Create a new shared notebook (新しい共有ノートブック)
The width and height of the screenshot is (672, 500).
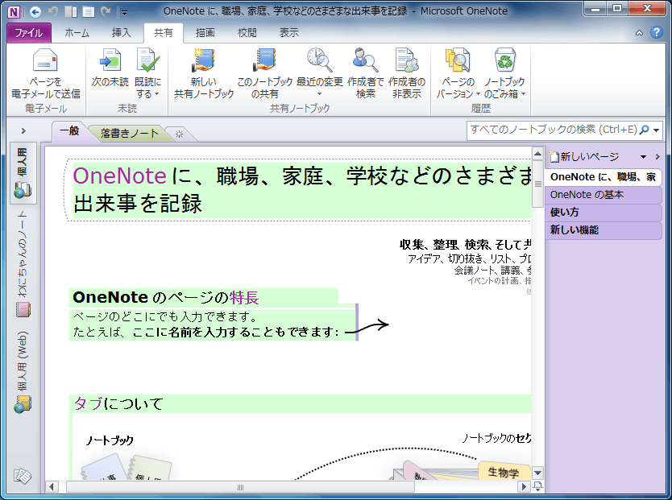click(204, 73)
